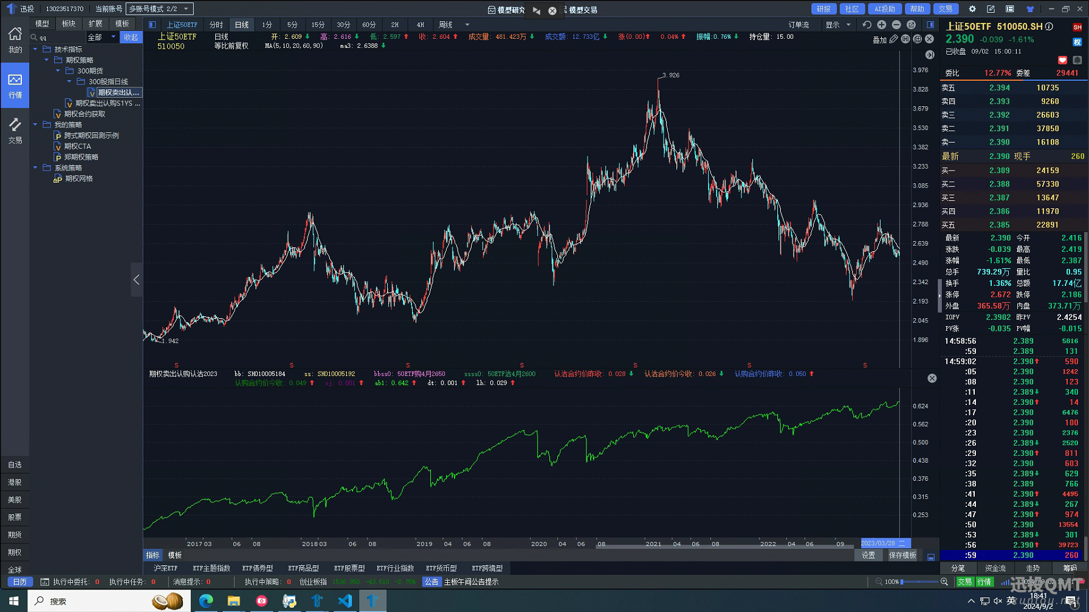Toggle left sidebar panel icon beside 上证50ETF tab
Image resolution: width=1089 pixels, height=612 pixels.
pyautogui.click(x=153, y=25)
